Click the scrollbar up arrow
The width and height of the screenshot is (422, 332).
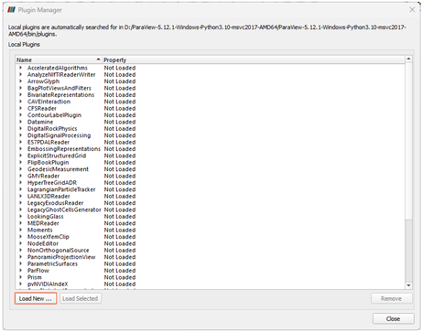point(408,59)
